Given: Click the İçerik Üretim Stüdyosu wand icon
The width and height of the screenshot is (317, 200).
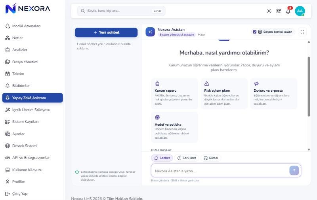Looking at the screenshot, I should (8, 109).
